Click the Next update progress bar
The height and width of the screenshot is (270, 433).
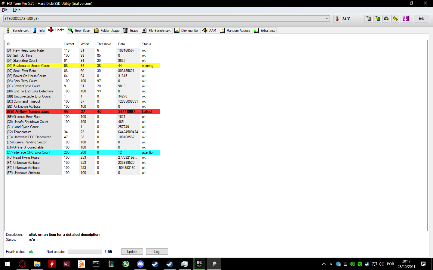coord(85,252)
